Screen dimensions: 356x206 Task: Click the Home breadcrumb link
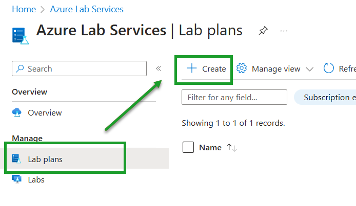point(24,9)
